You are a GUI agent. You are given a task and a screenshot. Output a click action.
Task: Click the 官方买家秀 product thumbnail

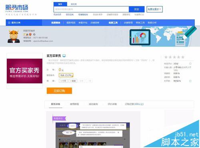click(24, 71)
